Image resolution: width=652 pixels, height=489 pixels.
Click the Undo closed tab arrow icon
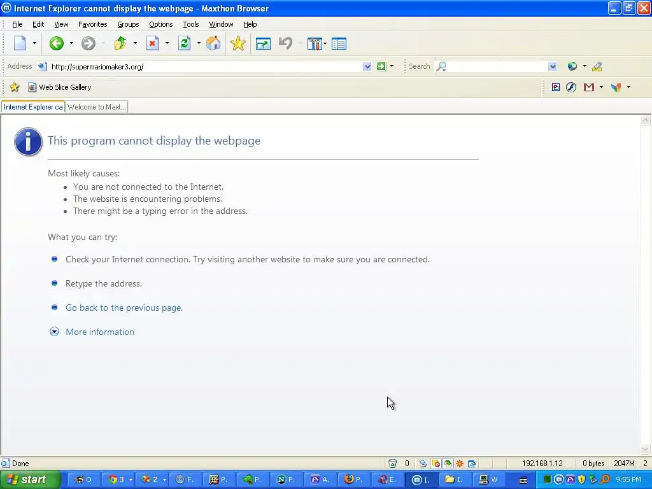[x=285, y=43]
